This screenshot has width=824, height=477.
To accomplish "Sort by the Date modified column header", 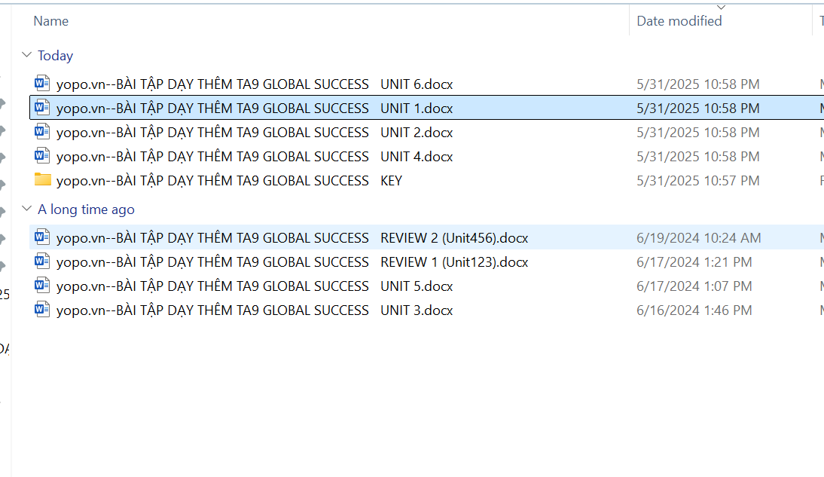I will click(x=679, y=21).
